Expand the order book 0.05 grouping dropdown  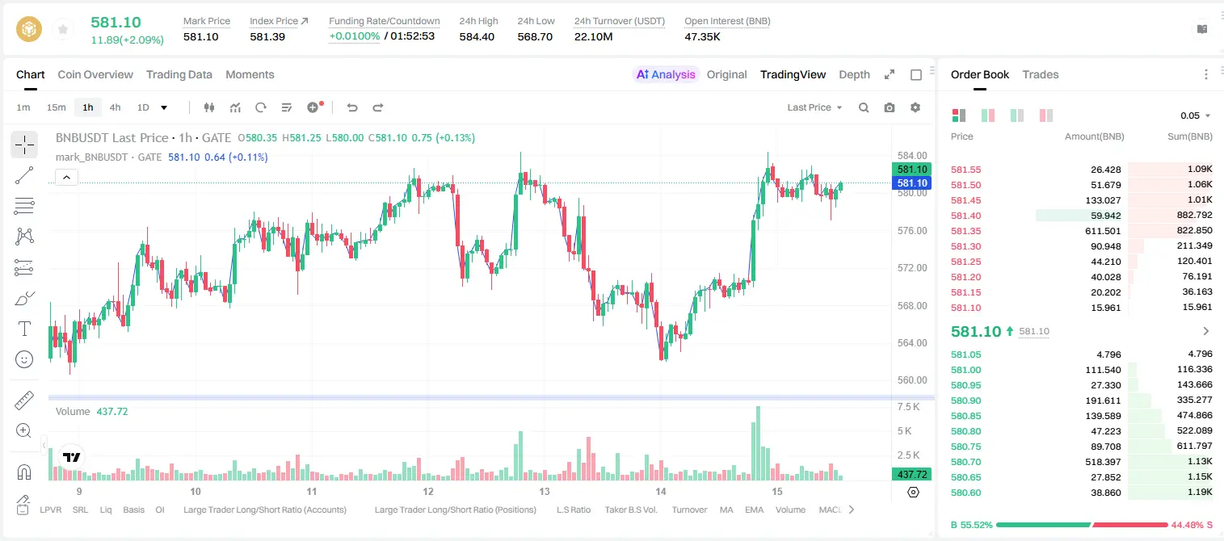[x=1196, y=115]
